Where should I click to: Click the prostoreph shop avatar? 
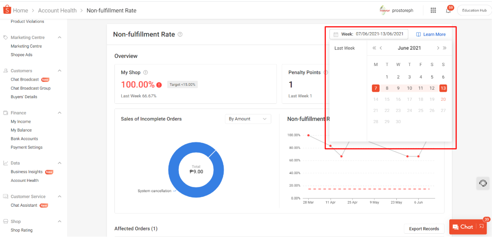(384, 10)
